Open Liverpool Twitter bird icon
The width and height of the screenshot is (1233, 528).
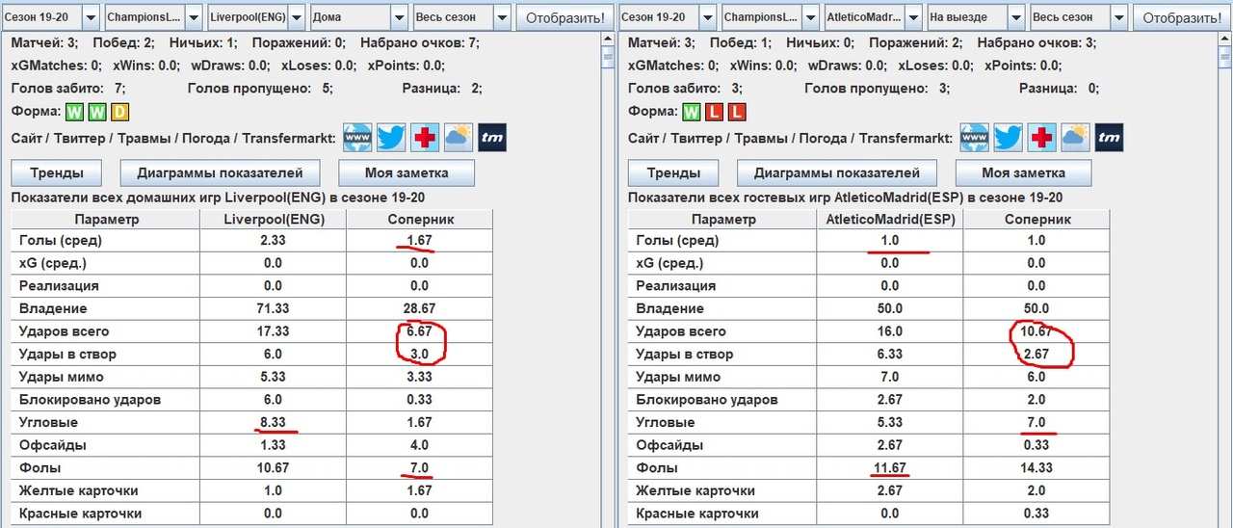[x=391, y=138]
